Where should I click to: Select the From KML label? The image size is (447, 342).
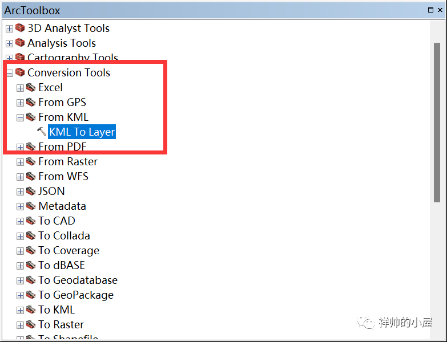coord(63,117)
